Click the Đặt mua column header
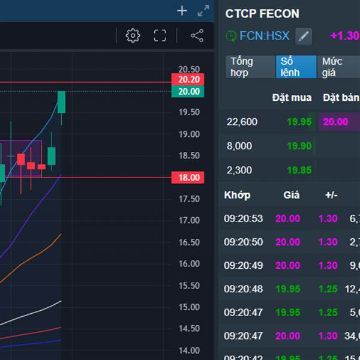360x360 pixels. point(292,98)
